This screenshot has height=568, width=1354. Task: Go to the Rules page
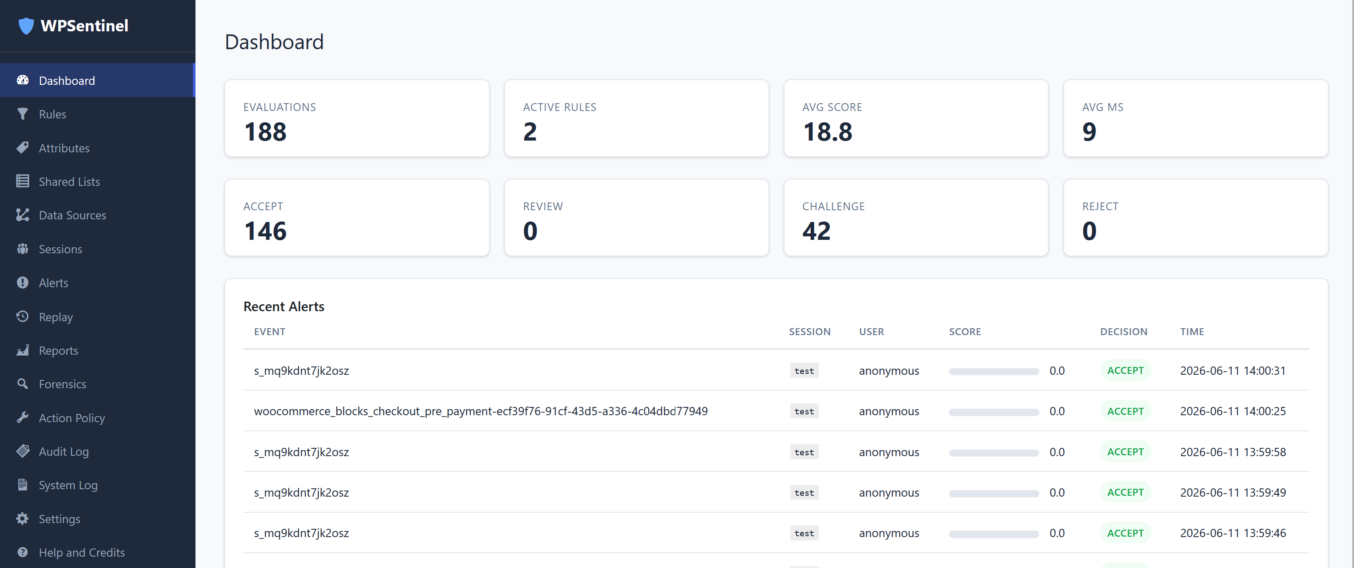click(97, 114)
